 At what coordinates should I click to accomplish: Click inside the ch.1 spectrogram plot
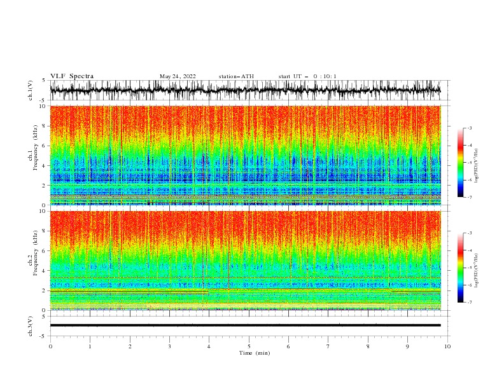[245, 155]
